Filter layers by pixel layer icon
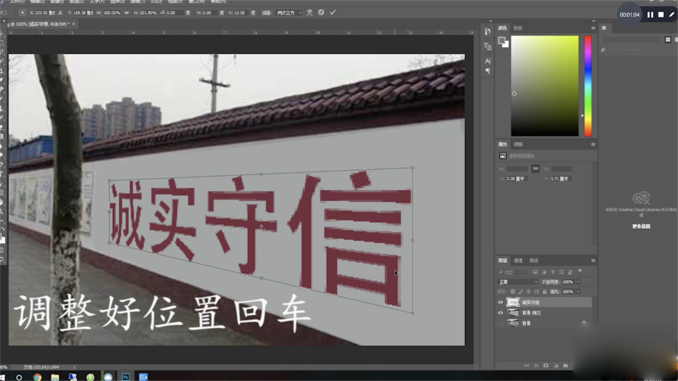This screenshot has width=678, height=381. pyautogui.click(x=536, y=272)
